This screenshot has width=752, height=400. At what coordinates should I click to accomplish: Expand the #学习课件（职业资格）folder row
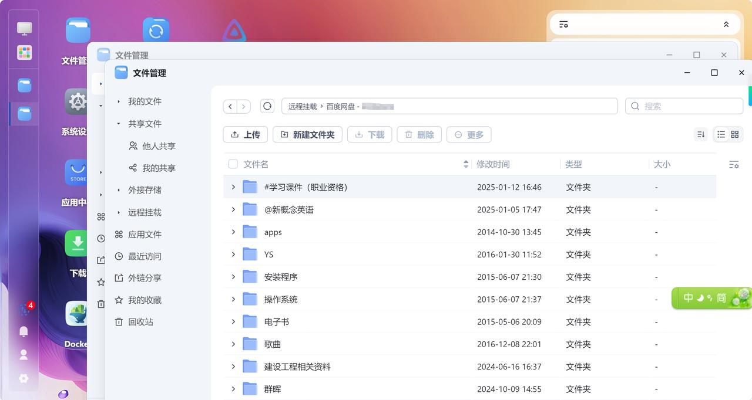click(x=233, y=187)
